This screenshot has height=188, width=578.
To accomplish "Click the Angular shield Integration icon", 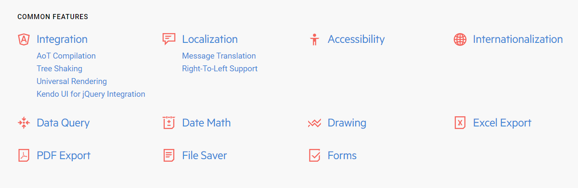I will pos(24,39).
